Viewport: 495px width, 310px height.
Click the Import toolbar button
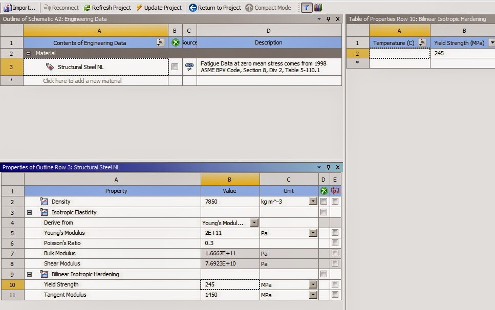19,8
